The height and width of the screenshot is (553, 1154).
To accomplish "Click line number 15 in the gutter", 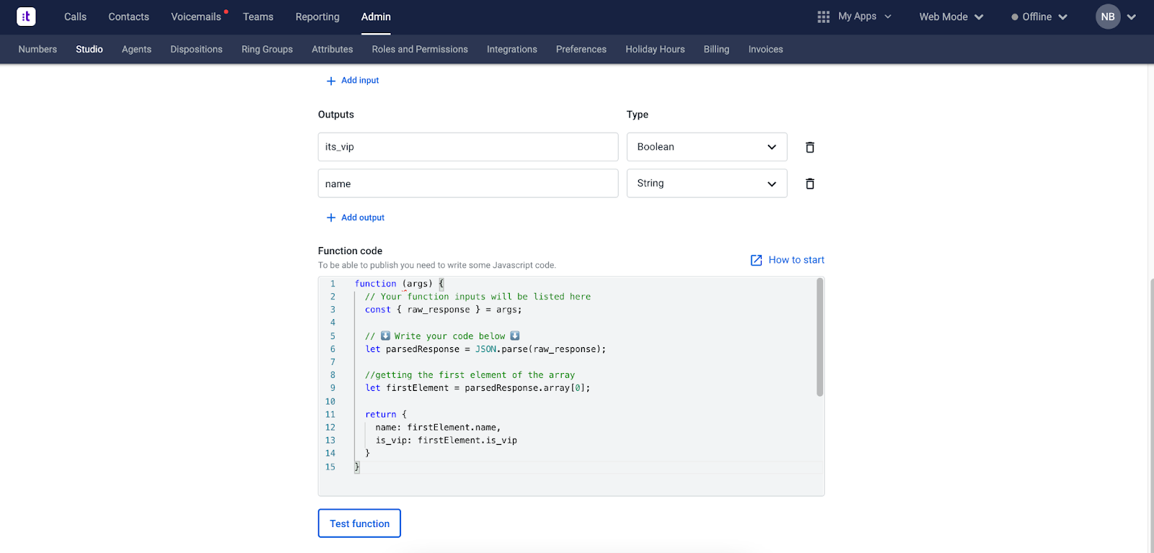I will click(330, 467).
